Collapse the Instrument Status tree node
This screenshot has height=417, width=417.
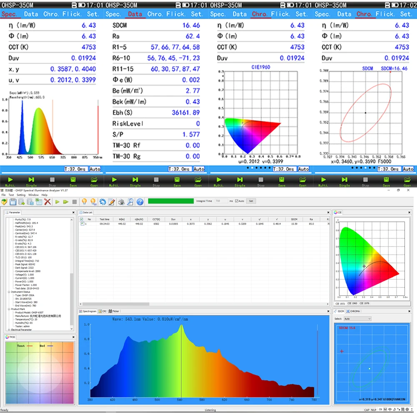click(x=8, y=292)
